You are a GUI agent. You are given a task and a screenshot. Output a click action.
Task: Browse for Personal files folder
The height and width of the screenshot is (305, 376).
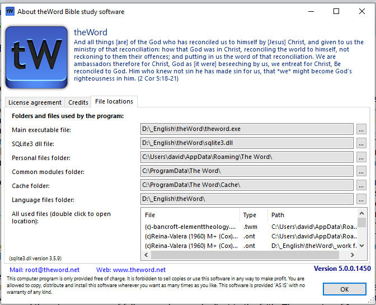click(x=361, y=157)
